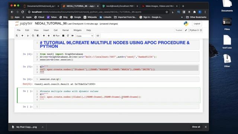Screen dimensions: 238x134
Task: Open the Chrome three-dot menu
Action: (x=205, y=12)
